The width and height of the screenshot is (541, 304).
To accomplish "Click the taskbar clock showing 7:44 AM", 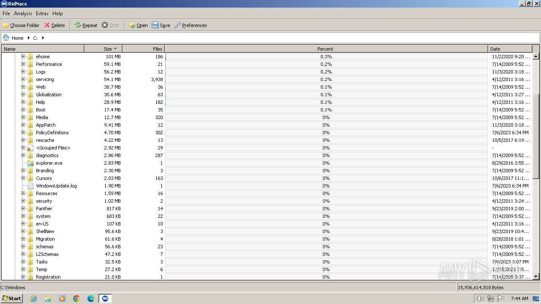I will coord(519,299).
